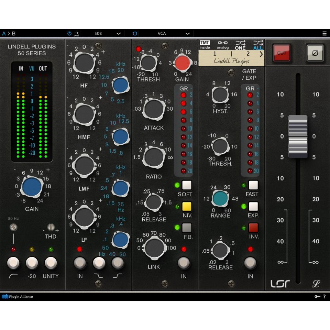Click the randomize ALL channels icon
330x330 pixels.
258,45
